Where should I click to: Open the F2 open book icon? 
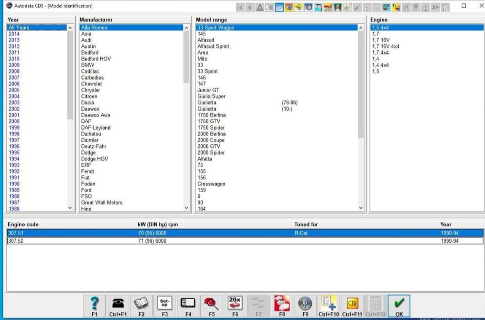click(x=141, y=304)
